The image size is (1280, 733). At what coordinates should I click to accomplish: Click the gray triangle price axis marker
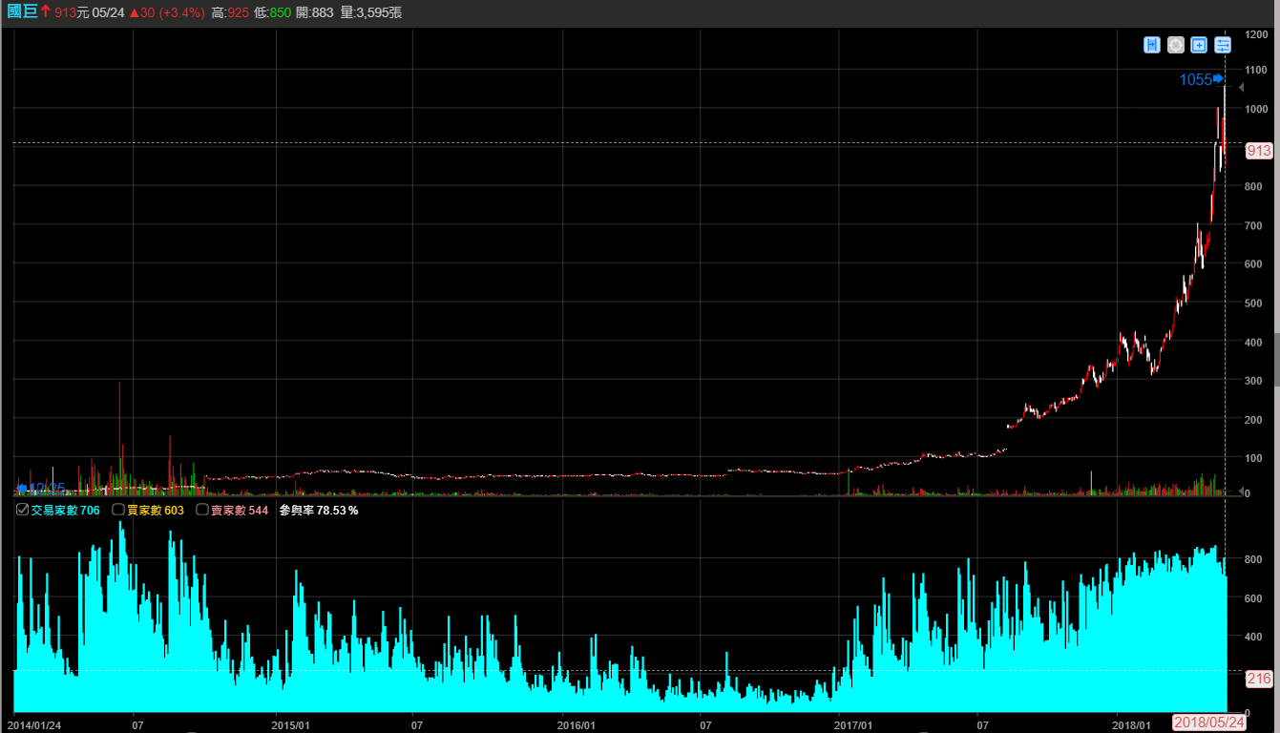[1240, 88]
